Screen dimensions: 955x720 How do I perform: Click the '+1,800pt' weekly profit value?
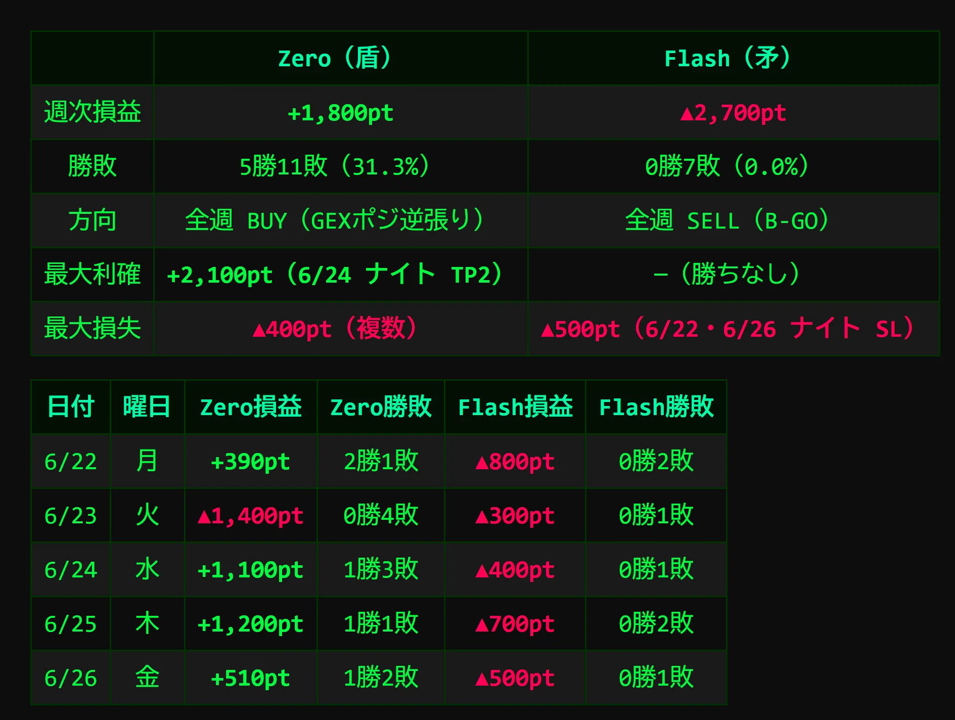point(341,112)
